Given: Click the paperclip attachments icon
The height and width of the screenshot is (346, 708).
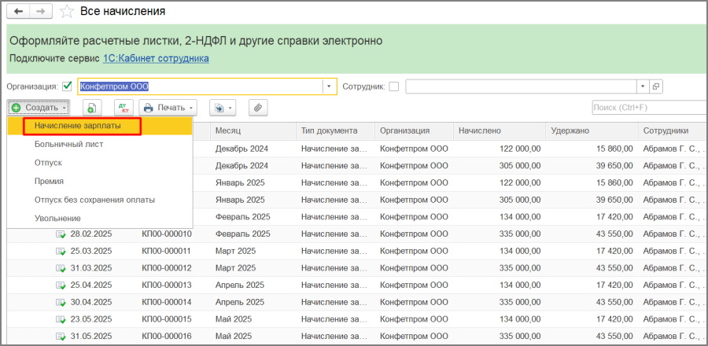Looking at the screenshot, I should point(258,108).
